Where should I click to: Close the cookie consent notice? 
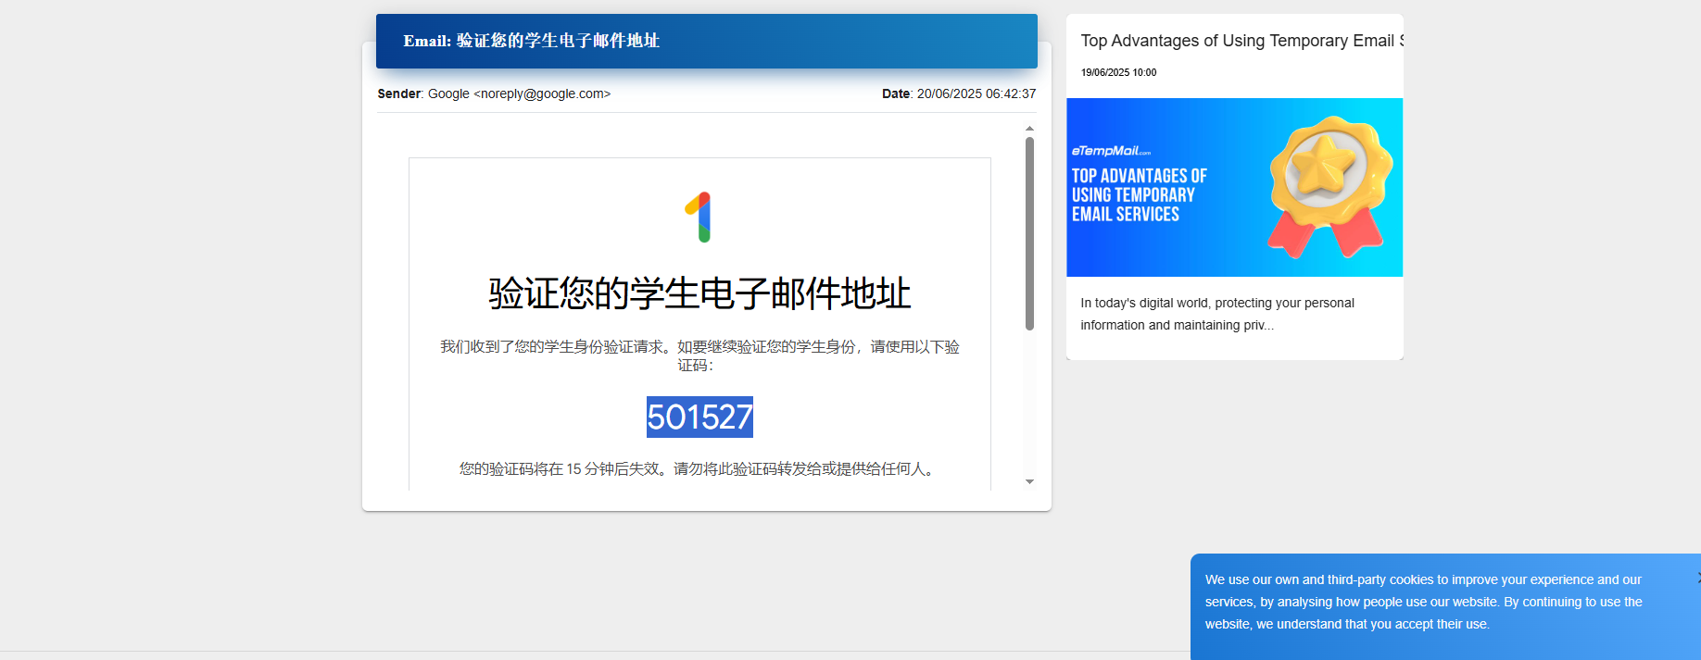(x=1698, y=577)
